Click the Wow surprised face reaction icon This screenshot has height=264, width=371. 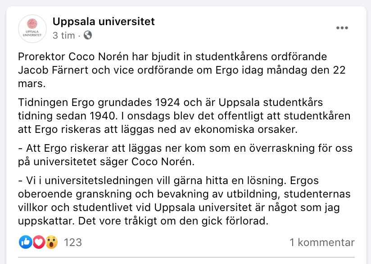51,242
